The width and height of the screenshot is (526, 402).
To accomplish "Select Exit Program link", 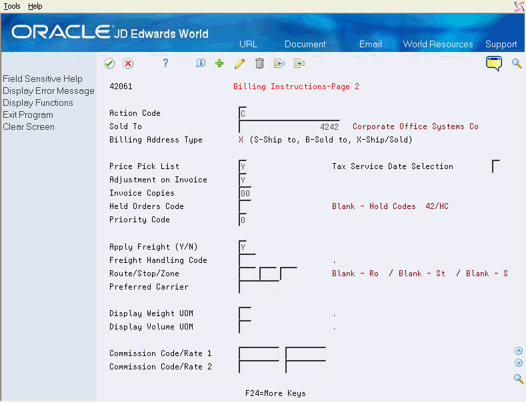I will [x=28, y=115].
